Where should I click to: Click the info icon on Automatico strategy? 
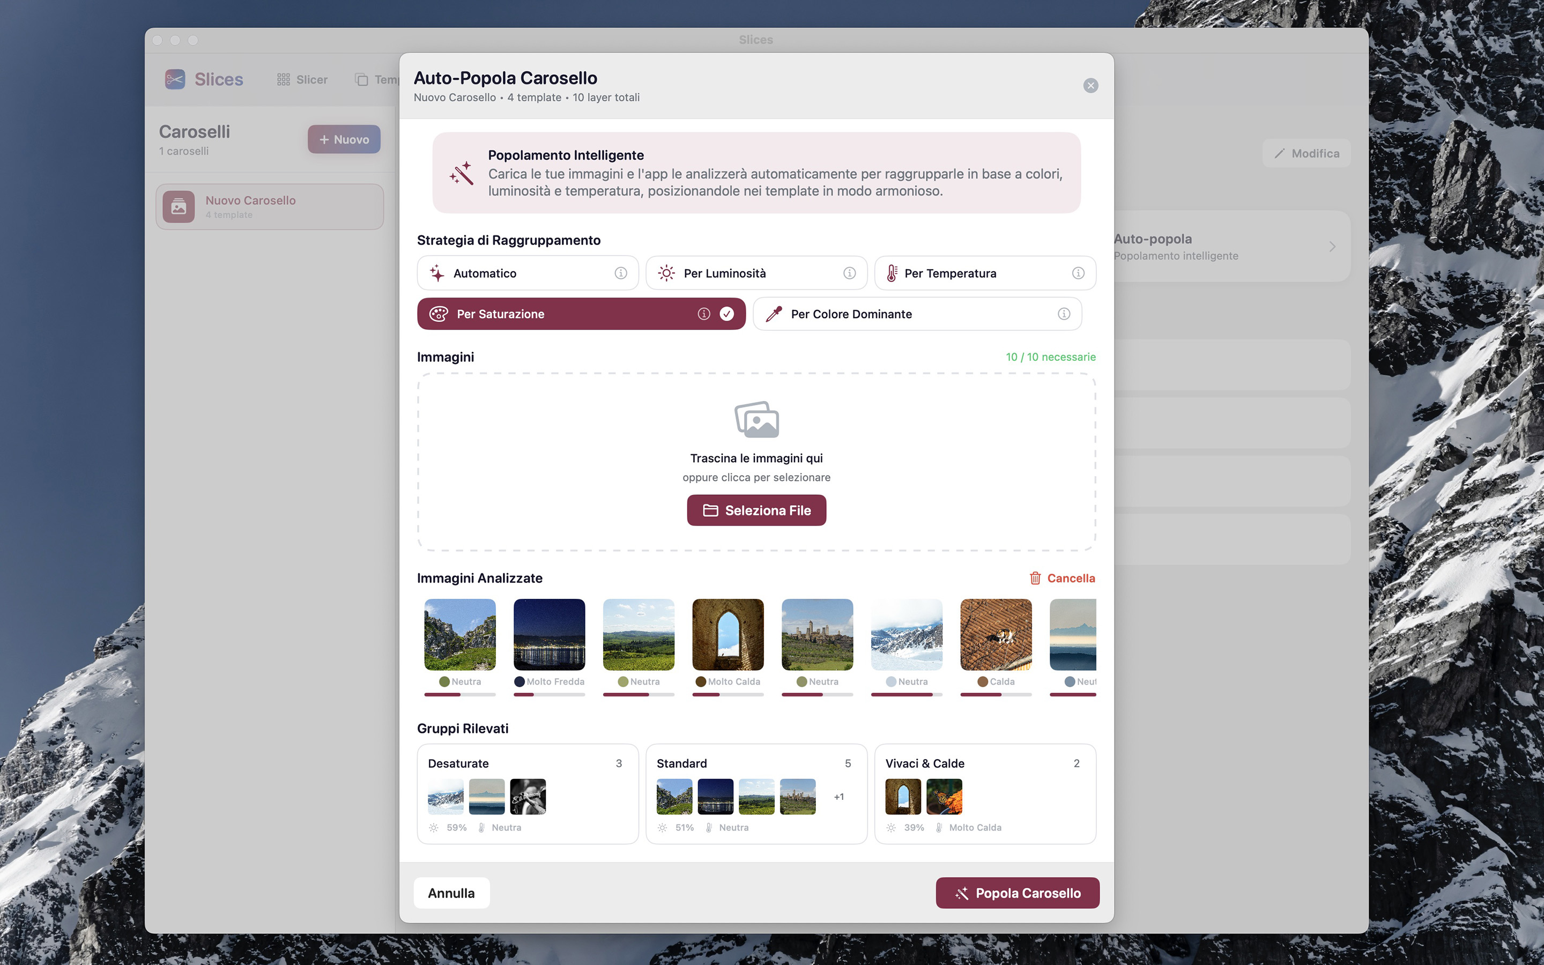pos(620,273)
